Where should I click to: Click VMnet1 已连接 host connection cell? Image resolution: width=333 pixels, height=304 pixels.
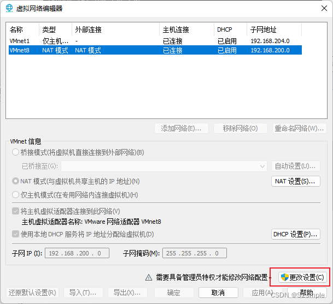(172, 41)
